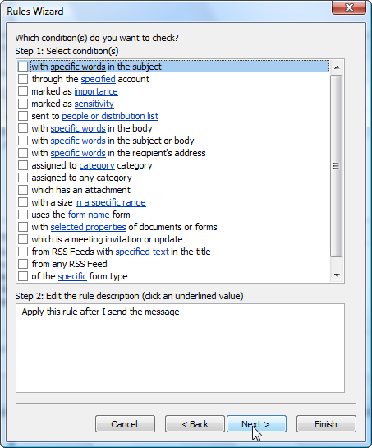Screen dimensions: 372x448
Task: Open the "specified text" RSS link
Action: [142, 252]
